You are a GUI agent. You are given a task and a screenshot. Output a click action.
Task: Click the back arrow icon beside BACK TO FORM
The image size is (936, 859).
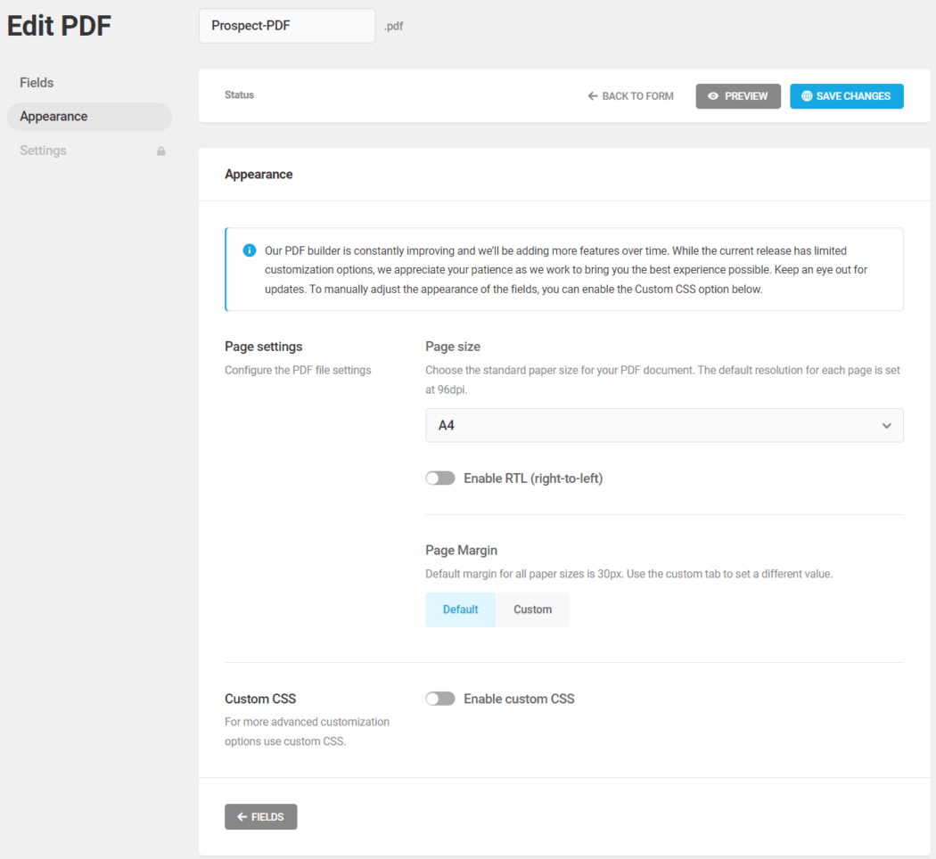click(x=592, y=95)
